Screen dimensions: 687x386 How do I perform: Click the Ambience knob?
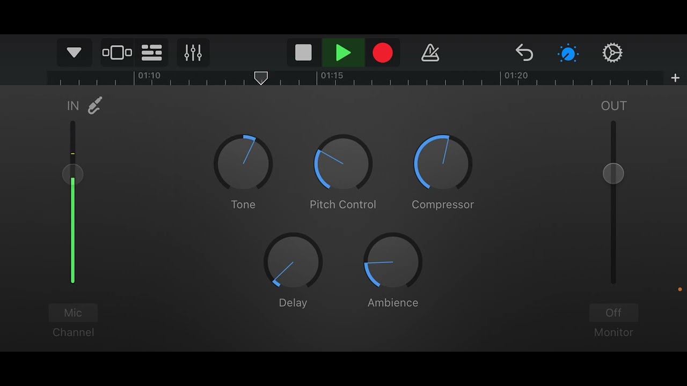pyautogui.click(x=393, y=262)
